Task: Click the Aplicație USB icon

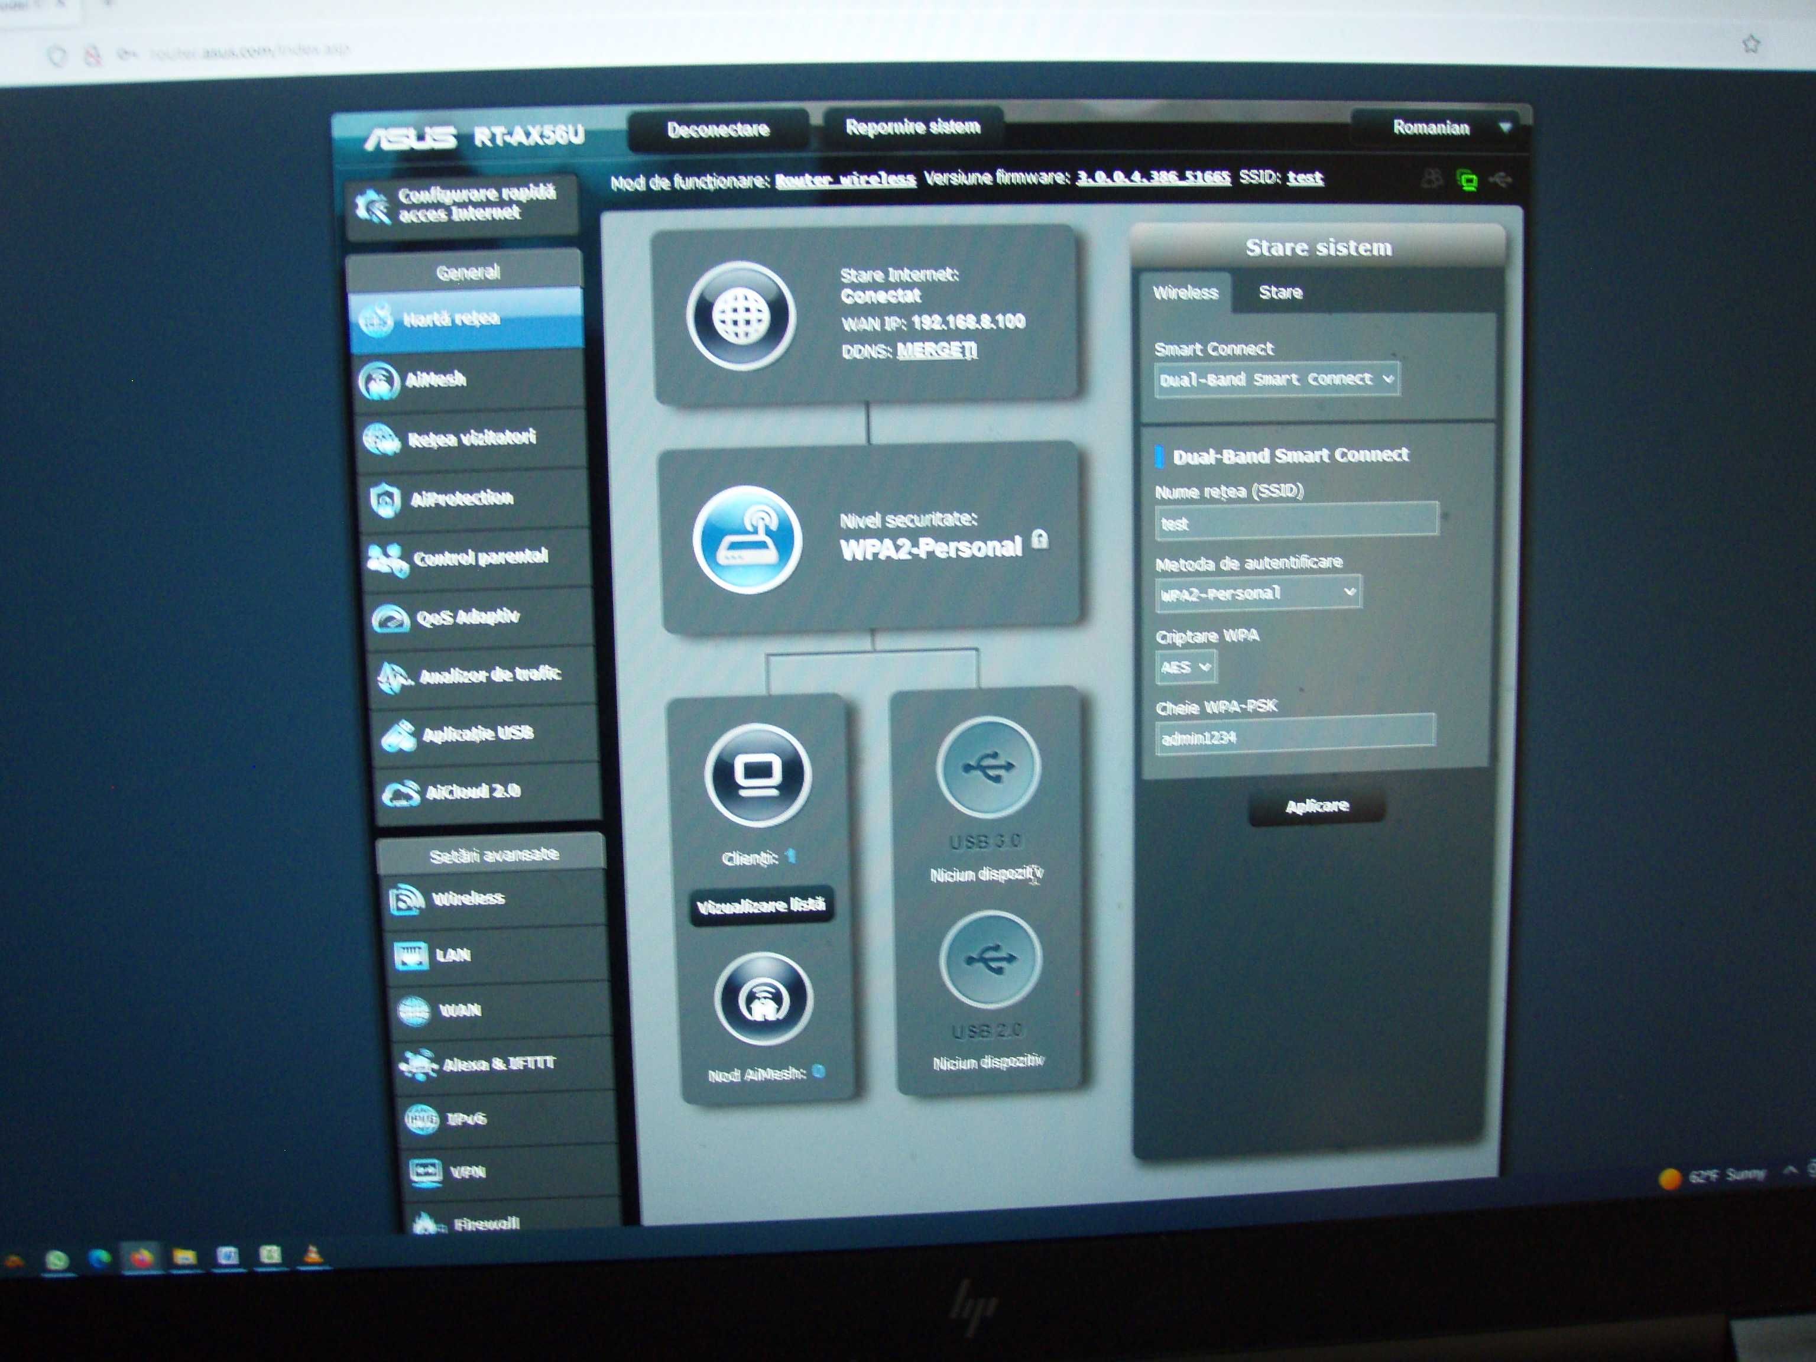Action: 398,735
